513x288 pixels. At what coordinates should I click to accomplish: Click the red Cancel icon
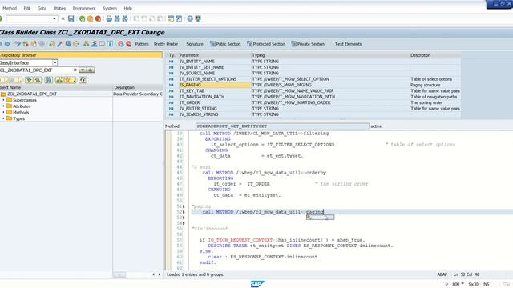[x=98, y=18]
